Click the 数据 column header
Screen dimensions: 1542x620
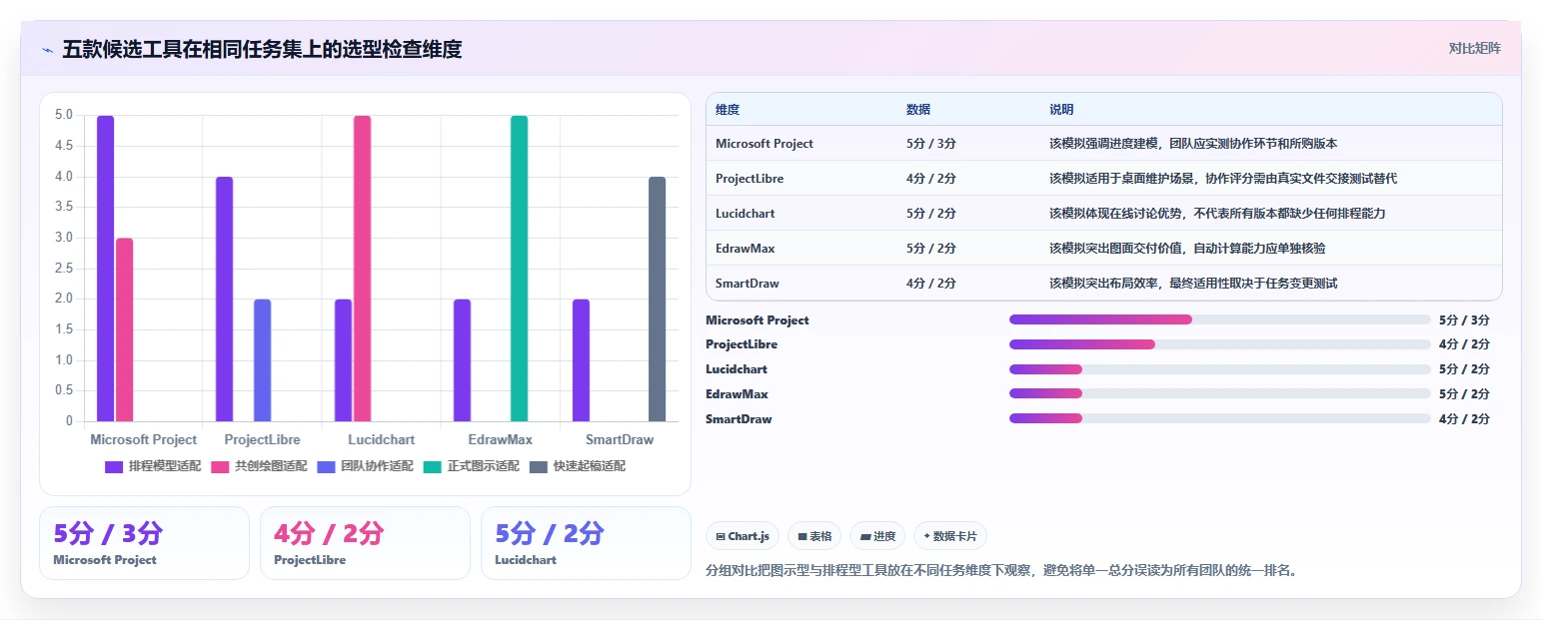pyautogui.click(x=918, y=109)
